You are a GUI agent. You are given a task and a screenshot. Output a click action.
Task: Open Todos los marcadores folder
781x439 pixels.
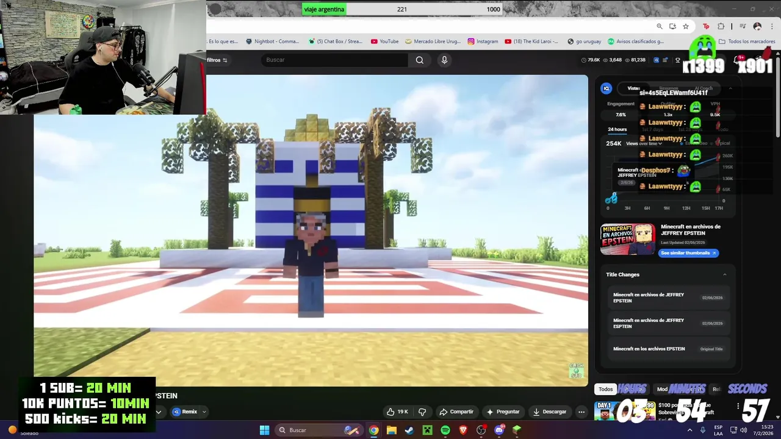point(747,41)
